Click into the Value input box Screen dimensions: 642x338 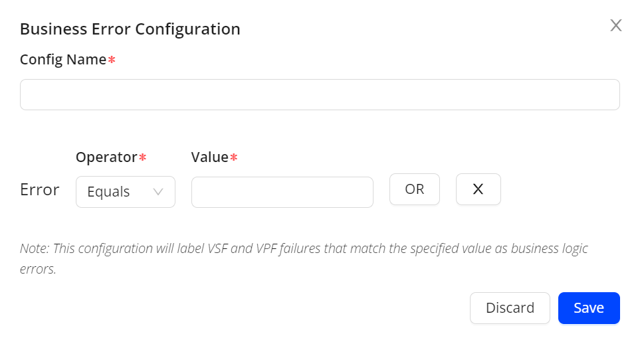pyautogui.click(x=282, y=192)
